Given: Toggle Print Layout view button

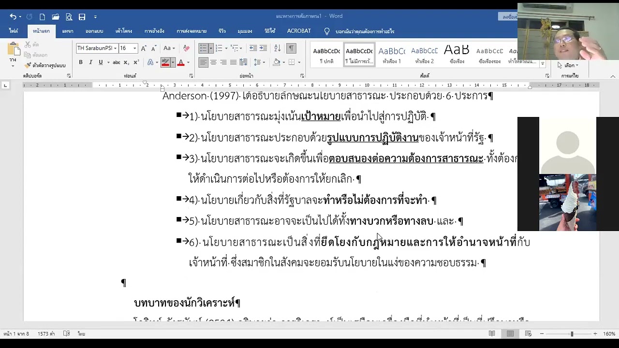Looking at the screenshot, I should (510, 333).
